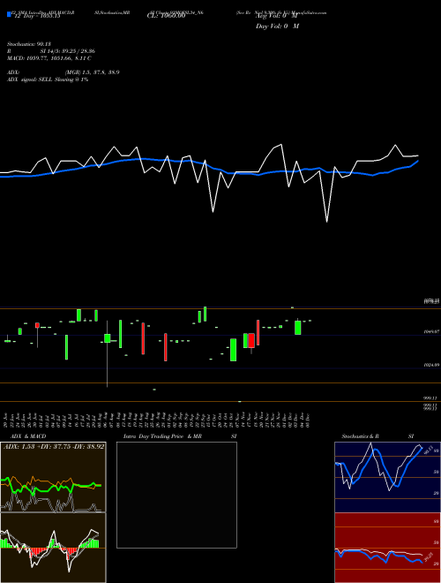The image size is (441, 583).
Task: Open the MACD histogram chart panel
Action: click(53, 548)
